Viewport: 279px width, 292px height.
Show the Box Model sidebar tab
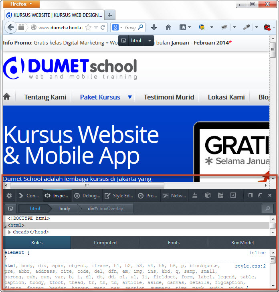click(242, 242)
